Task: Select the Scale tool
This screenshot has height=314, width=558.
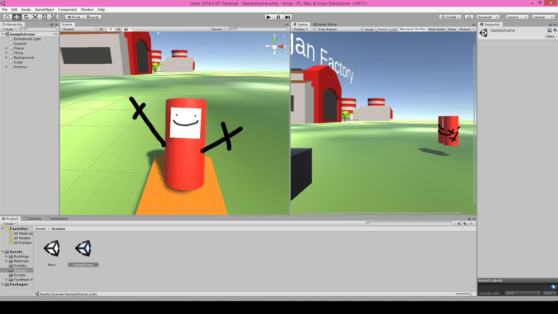Action: pos(35,17)
